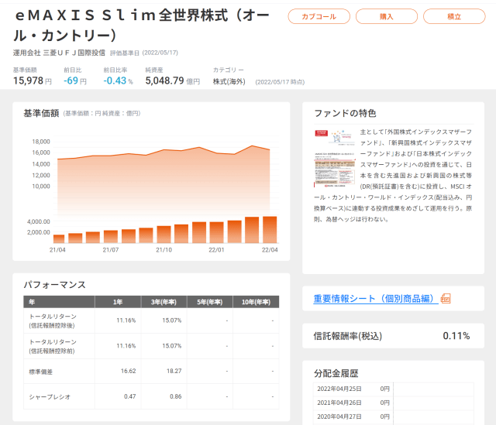Screen dimensions: 496x425
Task: Click the 3年(年率) column header
Action: click(x=164, y=302)
